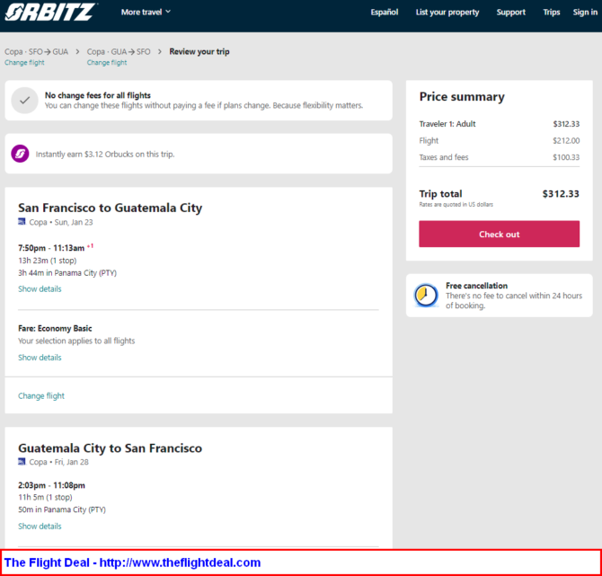This screenshot has width=602, height=576.
Task: Click the Check out button
Action: click(x=499, y=234)
